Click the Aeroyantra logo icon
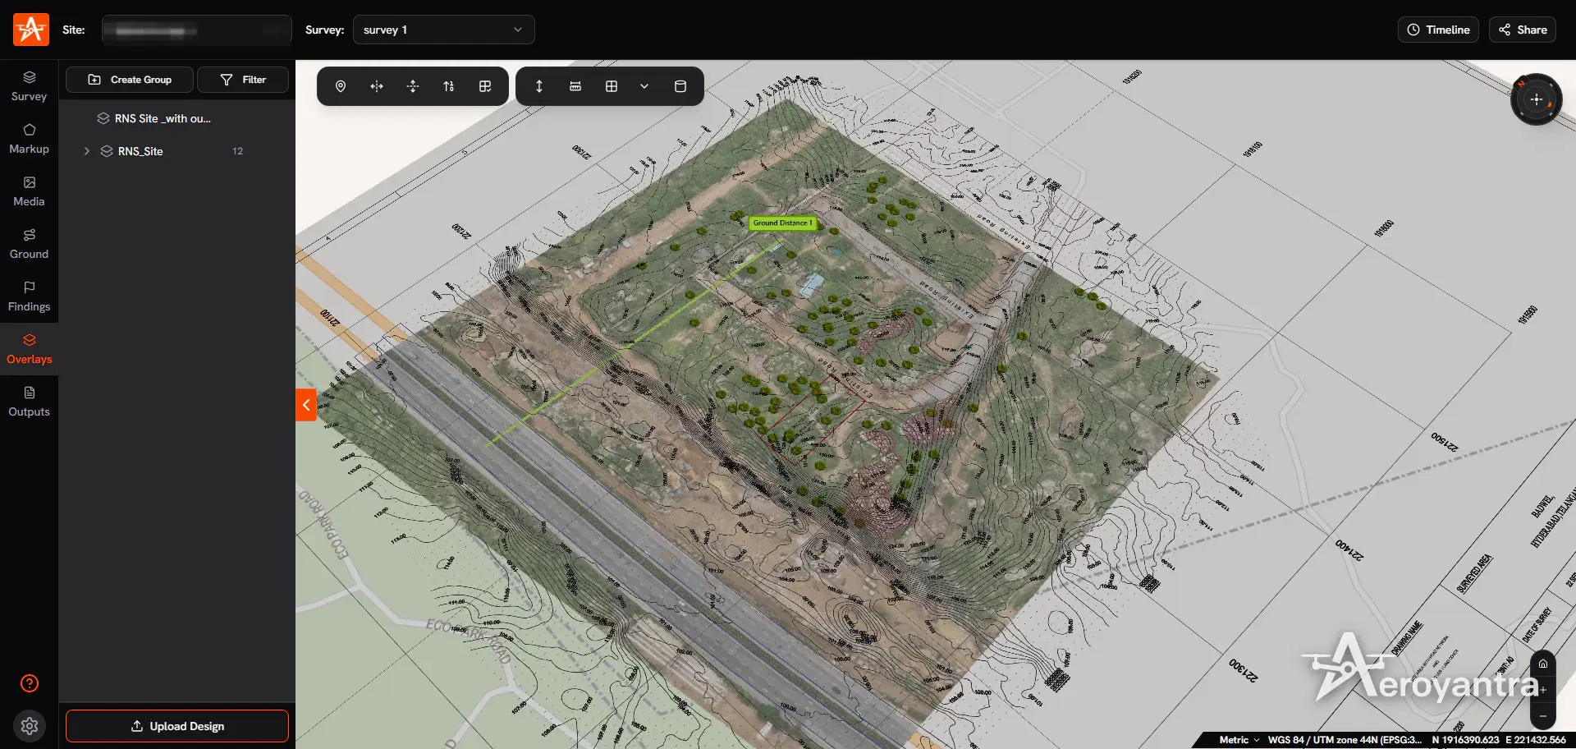 click(x=31, y=30)
